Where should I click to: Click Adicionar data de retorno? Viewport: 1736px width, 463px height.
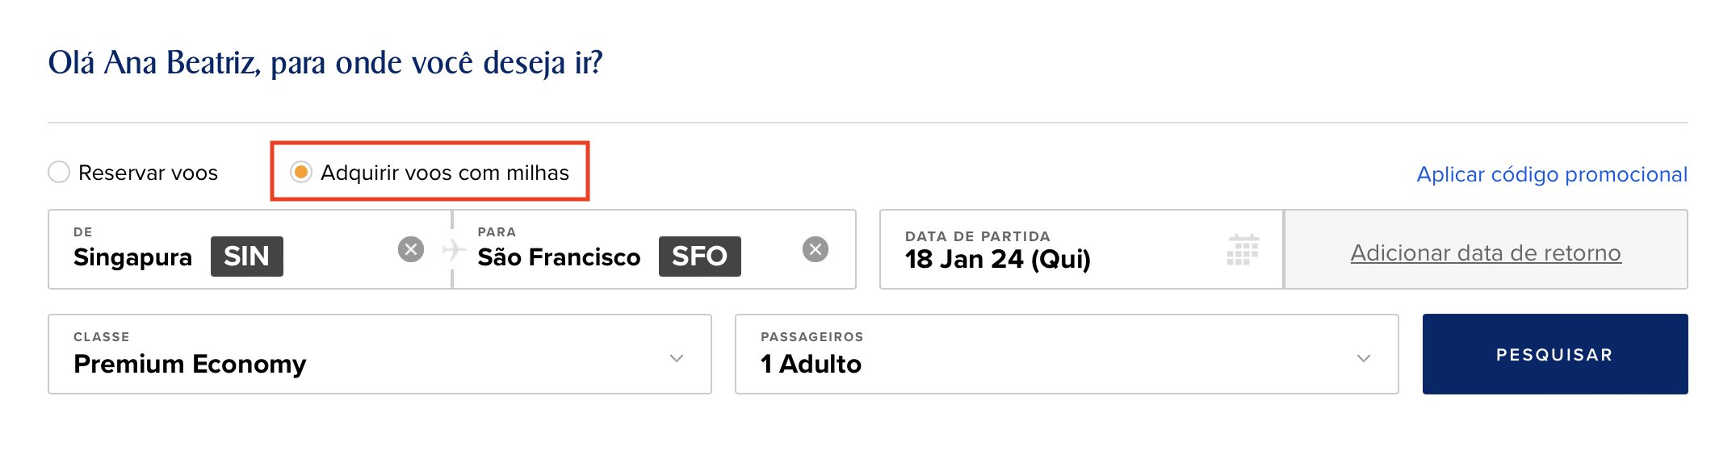(x=1486, y=252)
